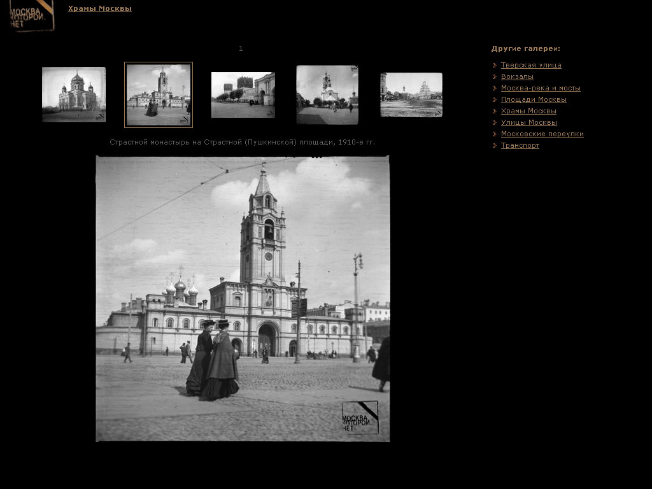Select the highlighted Strastnoy monastery thumbnail
Screen dimensions: 652x489
pyautogui.click(x=159, y=95)
